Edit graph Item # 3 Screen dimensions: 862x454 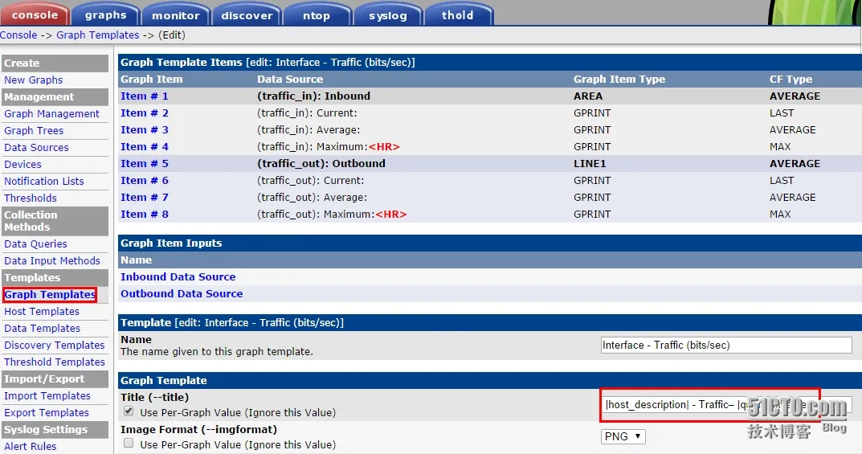pyautogui.click(x=145, y=130)
